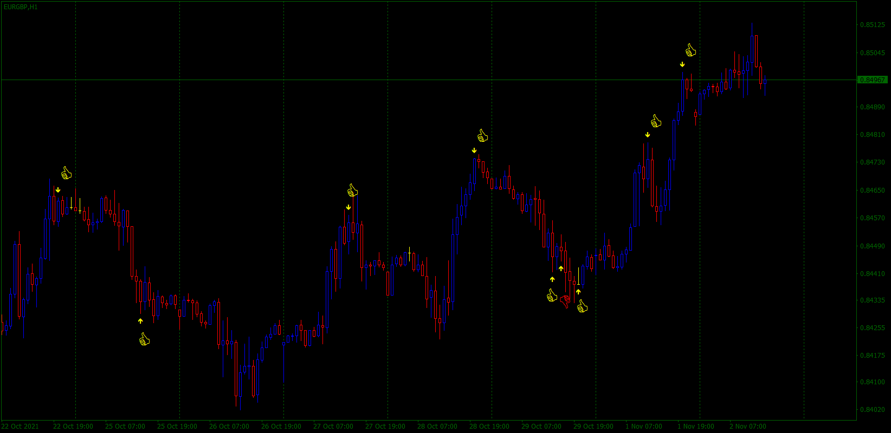Click the EURGBP,H1 chart symbol label
This screenshot has width=891, height=433.
(21, 7)
